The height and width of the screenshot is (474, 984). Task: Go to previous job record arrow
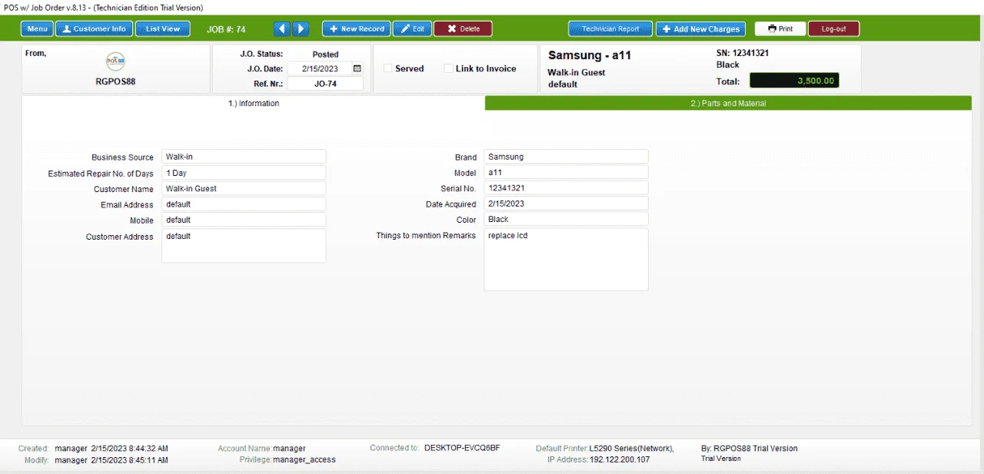(x=282, y=28)
